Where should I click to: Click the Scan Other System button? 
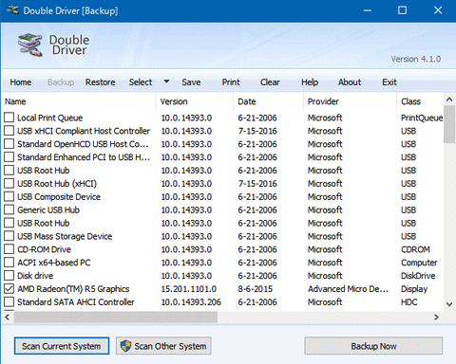[x=163, y=346]
